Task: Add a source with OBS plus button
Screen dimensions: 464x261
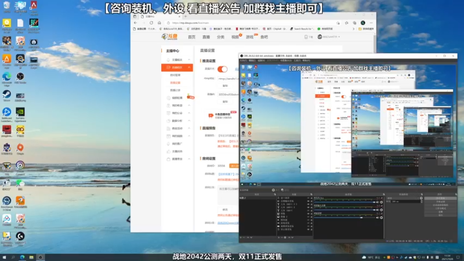Action: 279,237
